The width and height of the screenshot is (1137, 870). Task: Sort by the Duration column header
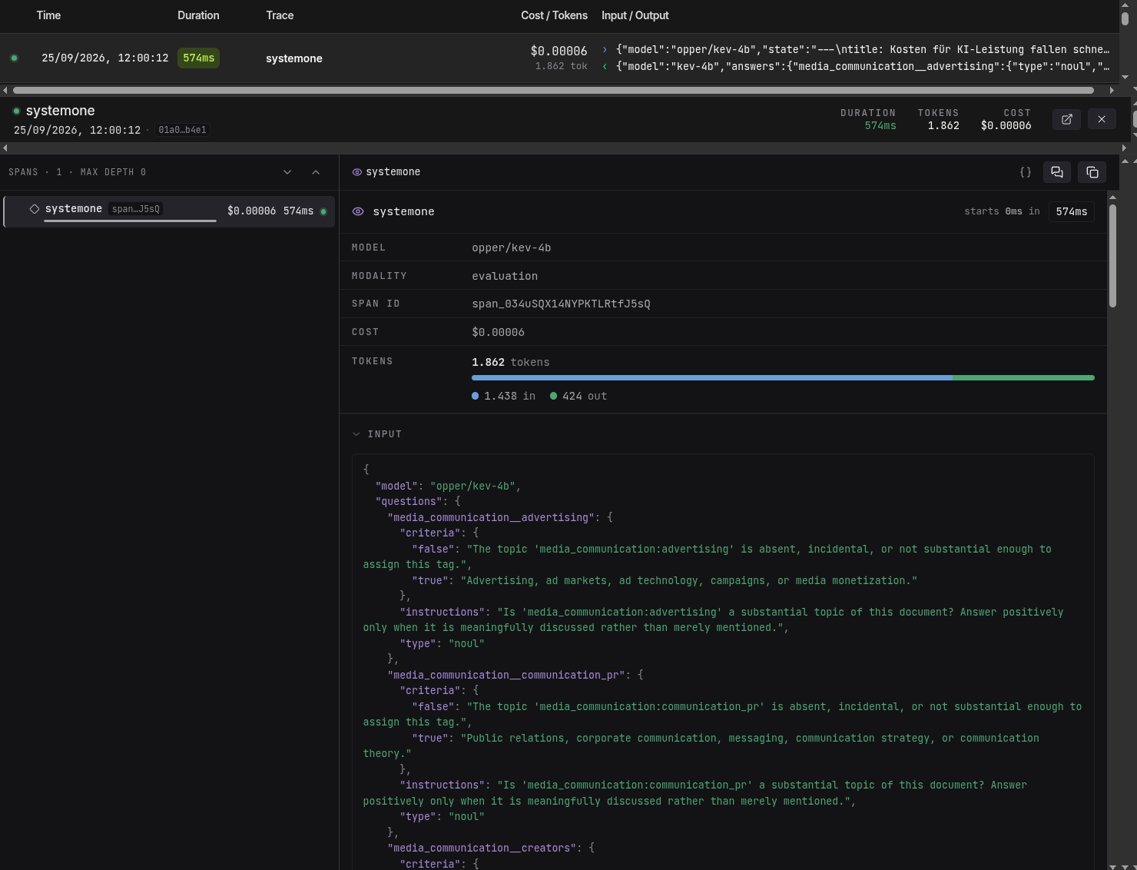pyautogui.click(x=198, y=15)
